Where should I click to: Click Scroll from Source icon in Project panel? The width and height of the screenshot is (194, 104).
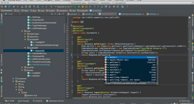tap(52, 14)
